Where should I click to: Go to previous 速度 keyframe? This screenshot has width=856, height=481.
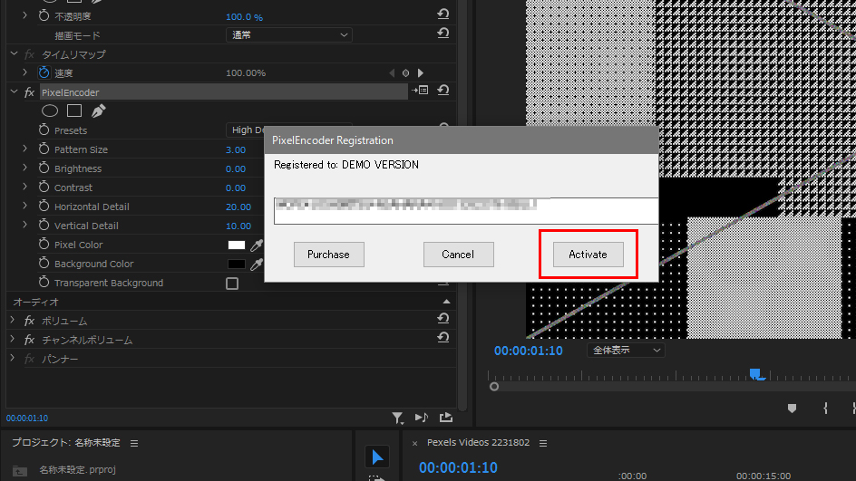(x=392, y=73)
